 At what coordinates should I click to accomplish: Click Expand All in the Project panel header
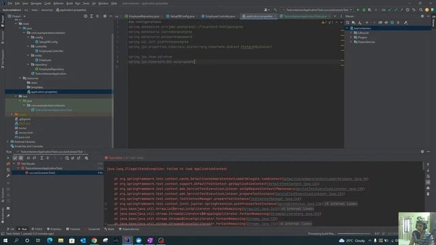pyautogui.click(x=91, y=16)
